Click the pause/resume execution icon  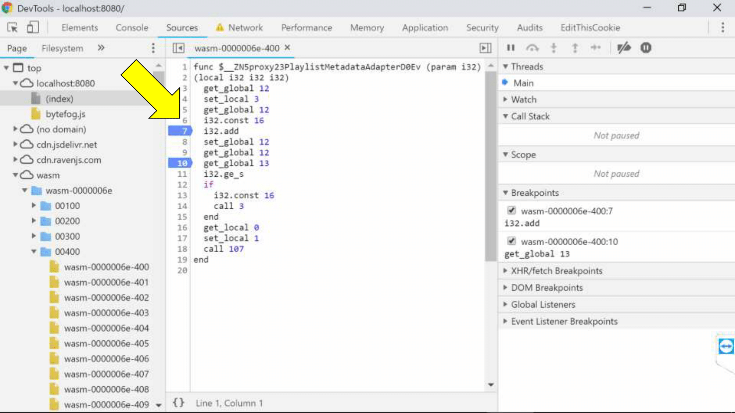coord(511,48)
